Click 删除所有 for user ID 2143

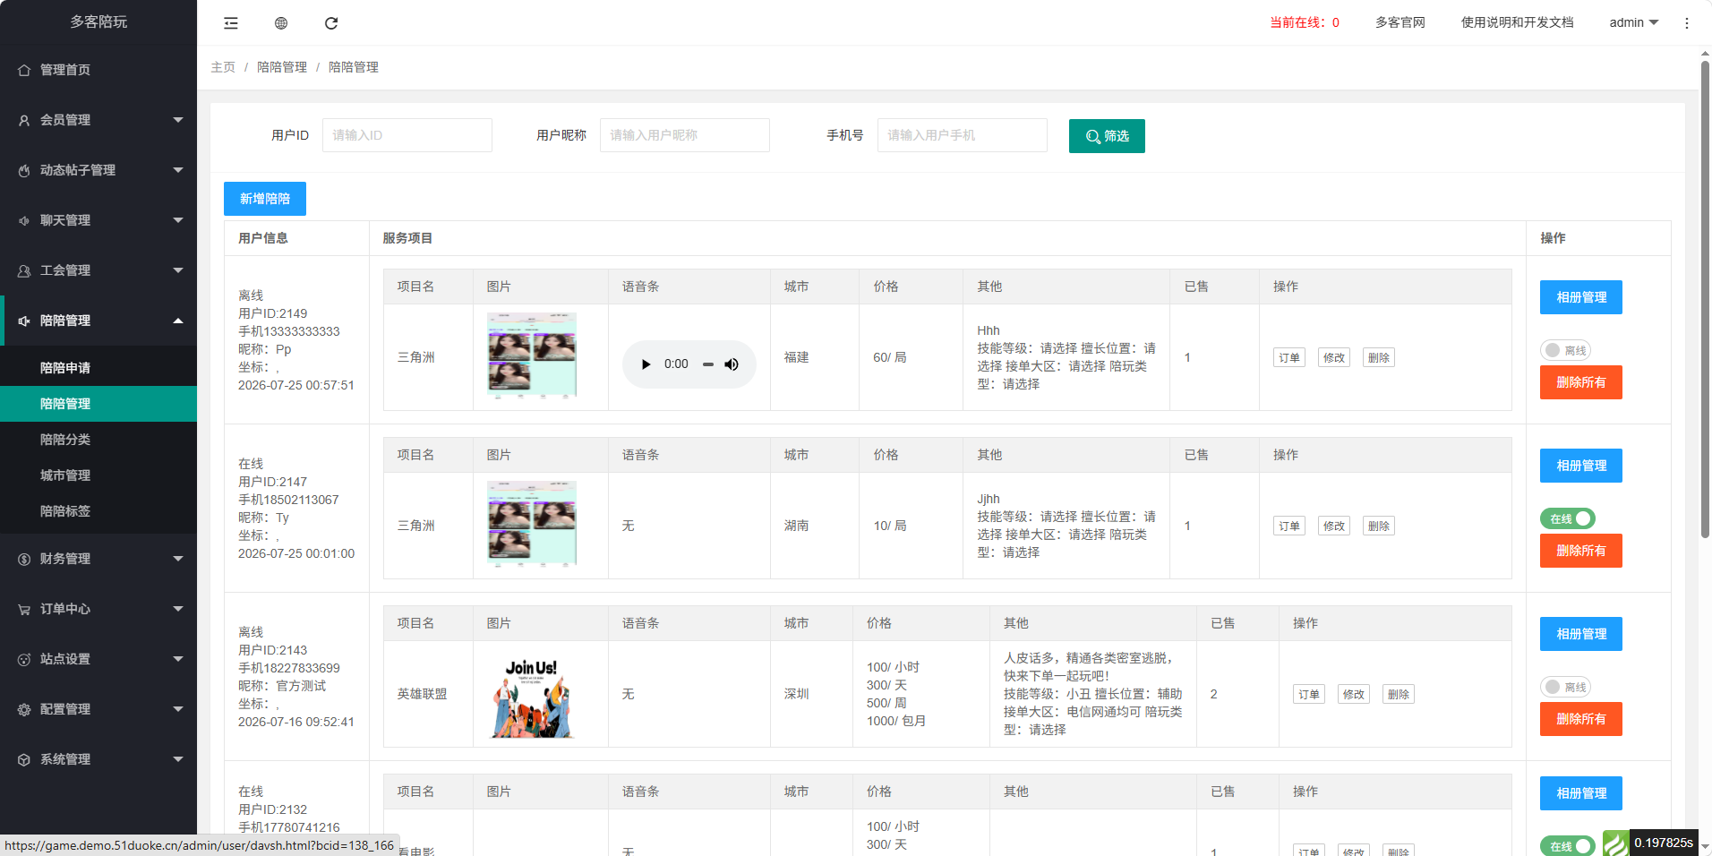[x=1581, y=719]
